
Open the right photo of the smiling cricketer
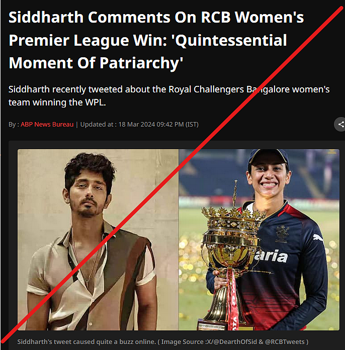click(x=259, y=240)
